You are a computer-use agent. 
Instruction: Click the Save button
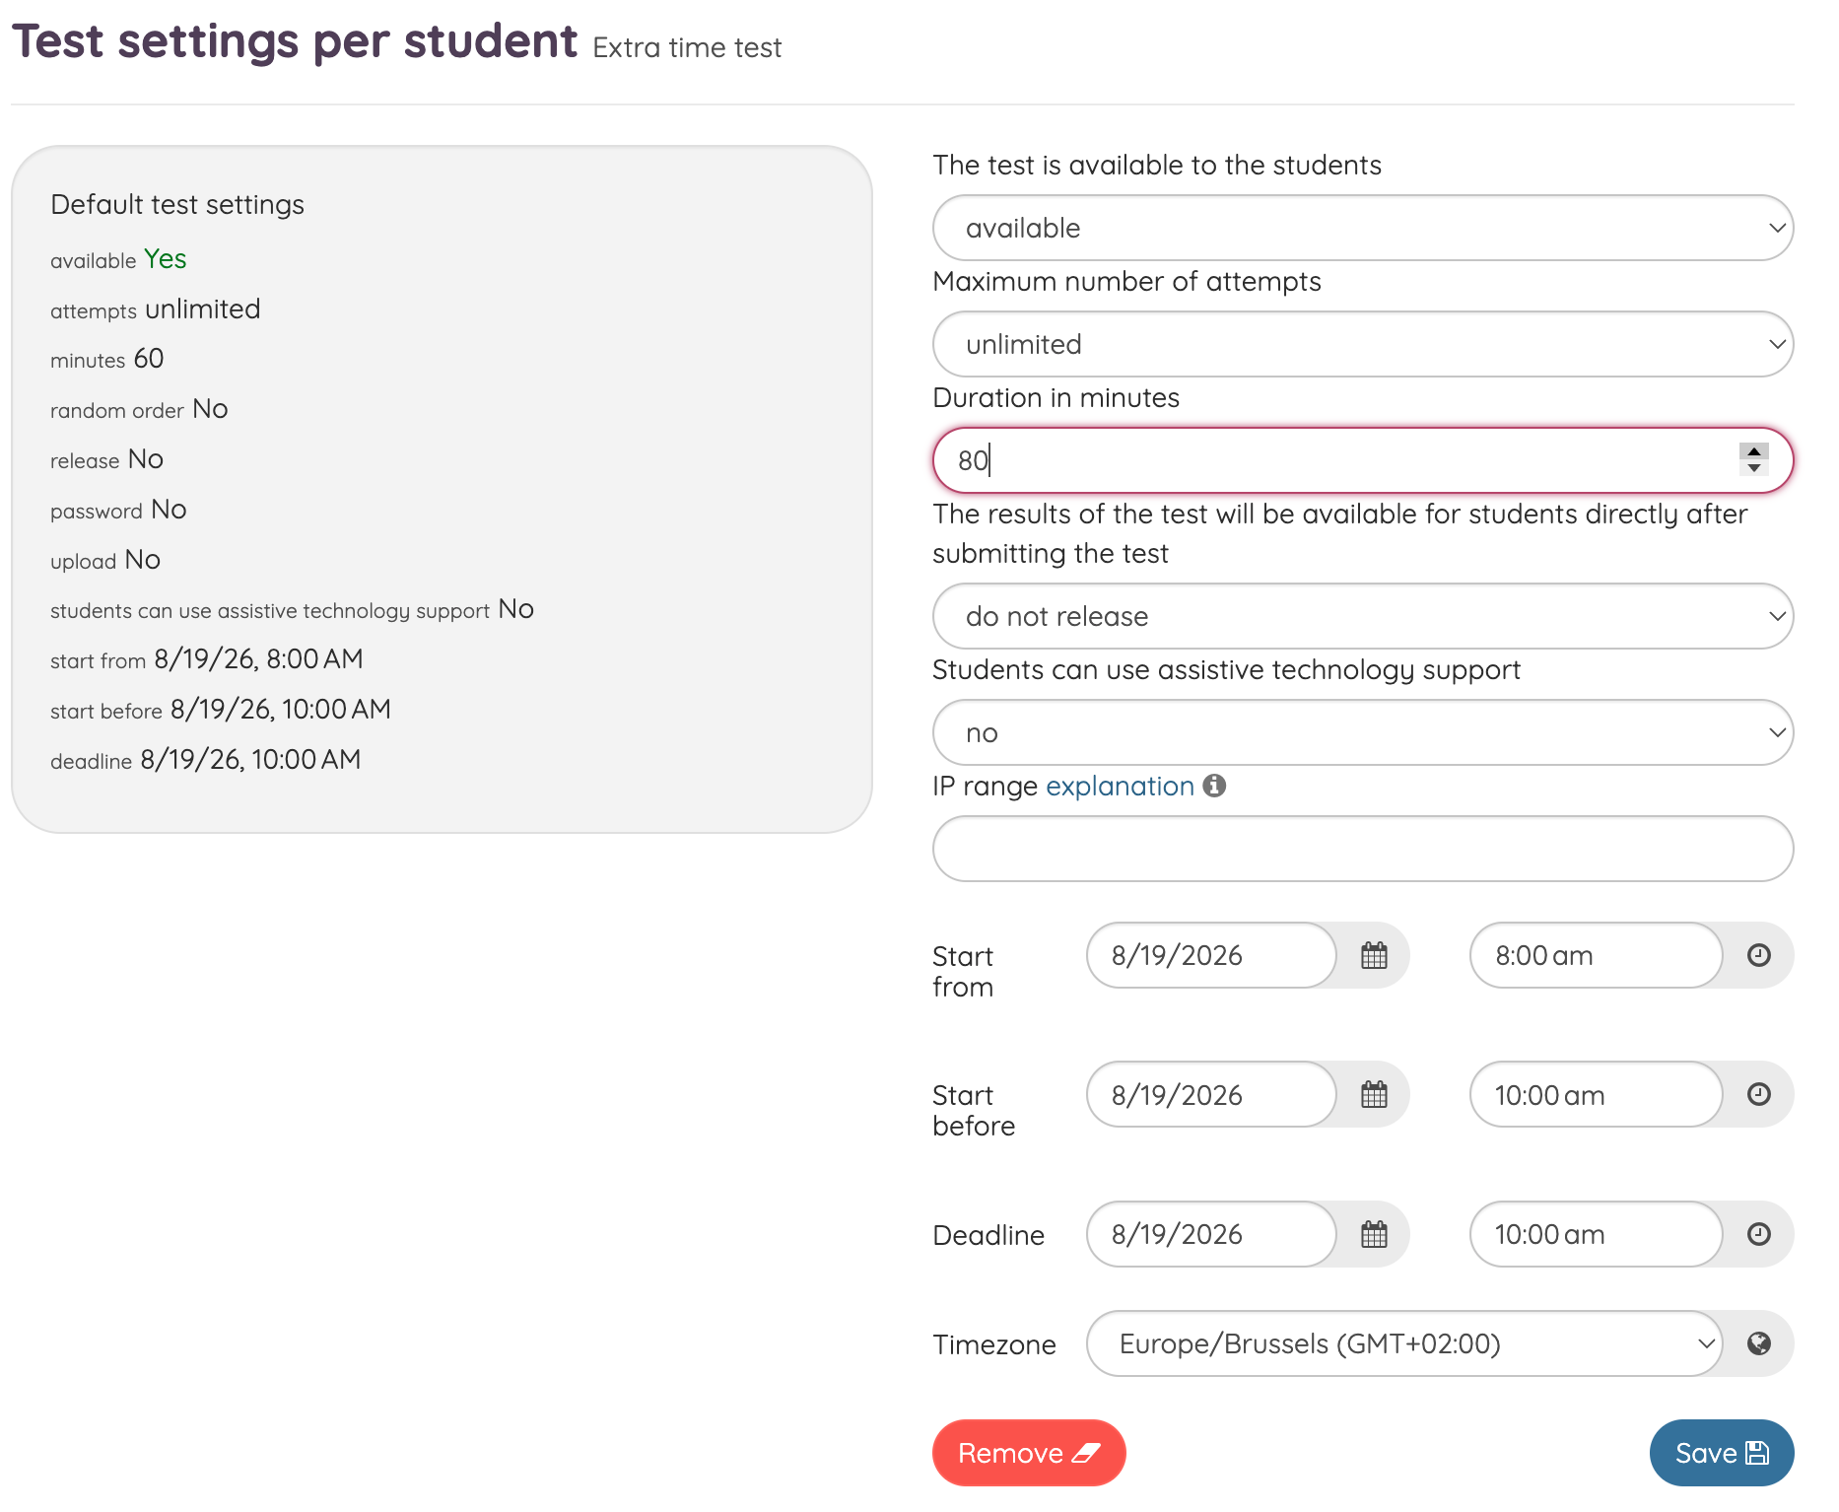[1722, 1453]
